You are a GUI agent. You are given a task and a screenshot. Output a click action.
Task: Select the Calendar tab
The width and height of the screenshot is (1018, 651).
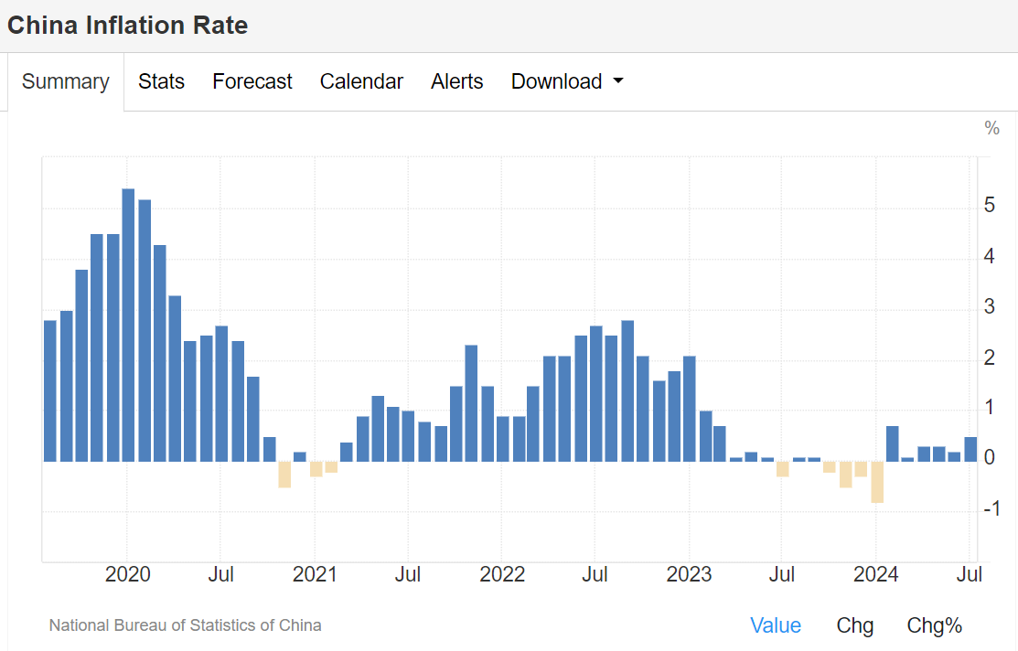[x=361, y=81]
